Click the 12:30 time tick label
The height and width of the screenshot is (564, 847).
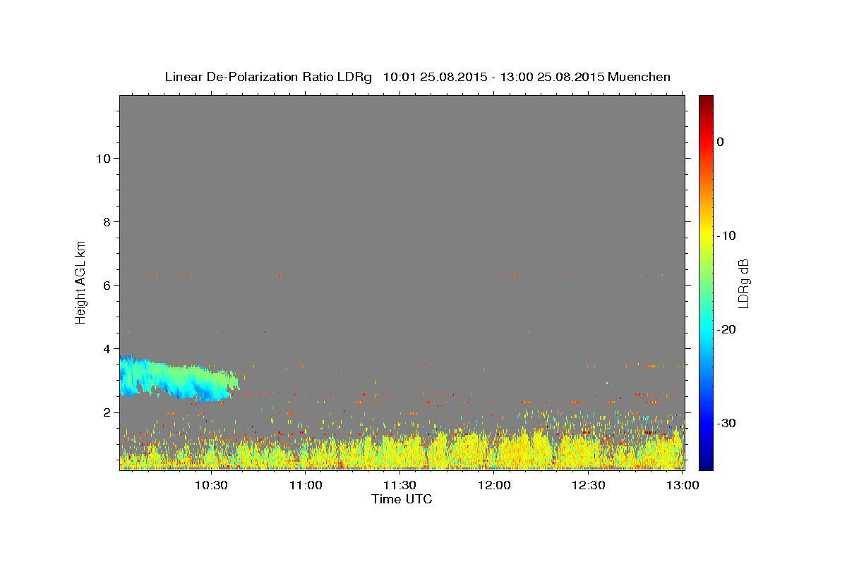click(x=588, y=485)
